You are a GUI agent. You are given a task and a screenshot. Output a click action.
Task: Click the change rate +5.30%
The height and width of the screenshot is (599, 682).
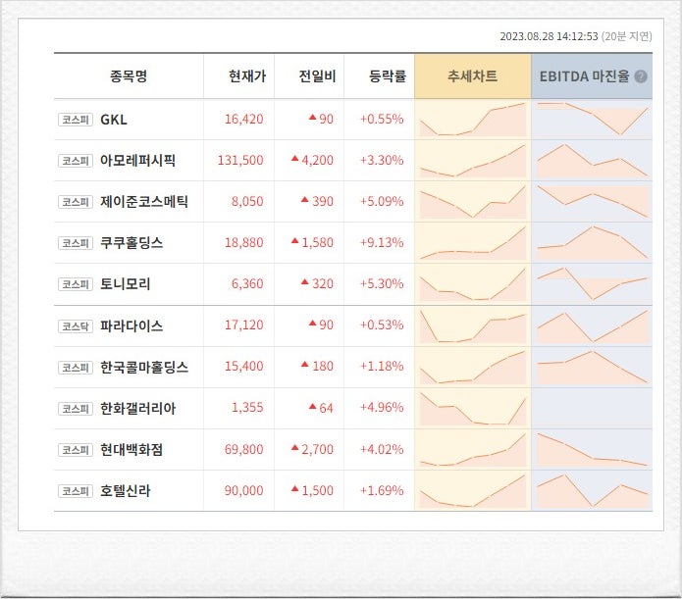382,284
